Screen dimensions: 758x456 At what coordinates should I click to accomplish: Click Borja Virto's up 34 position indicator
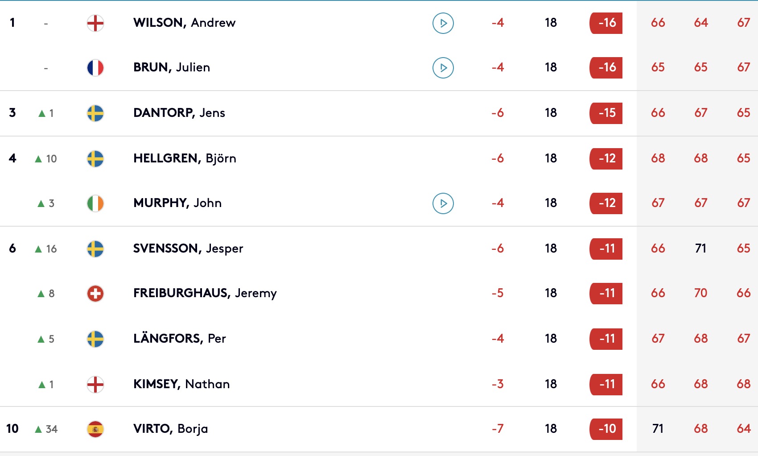click(x=46, y=429)
